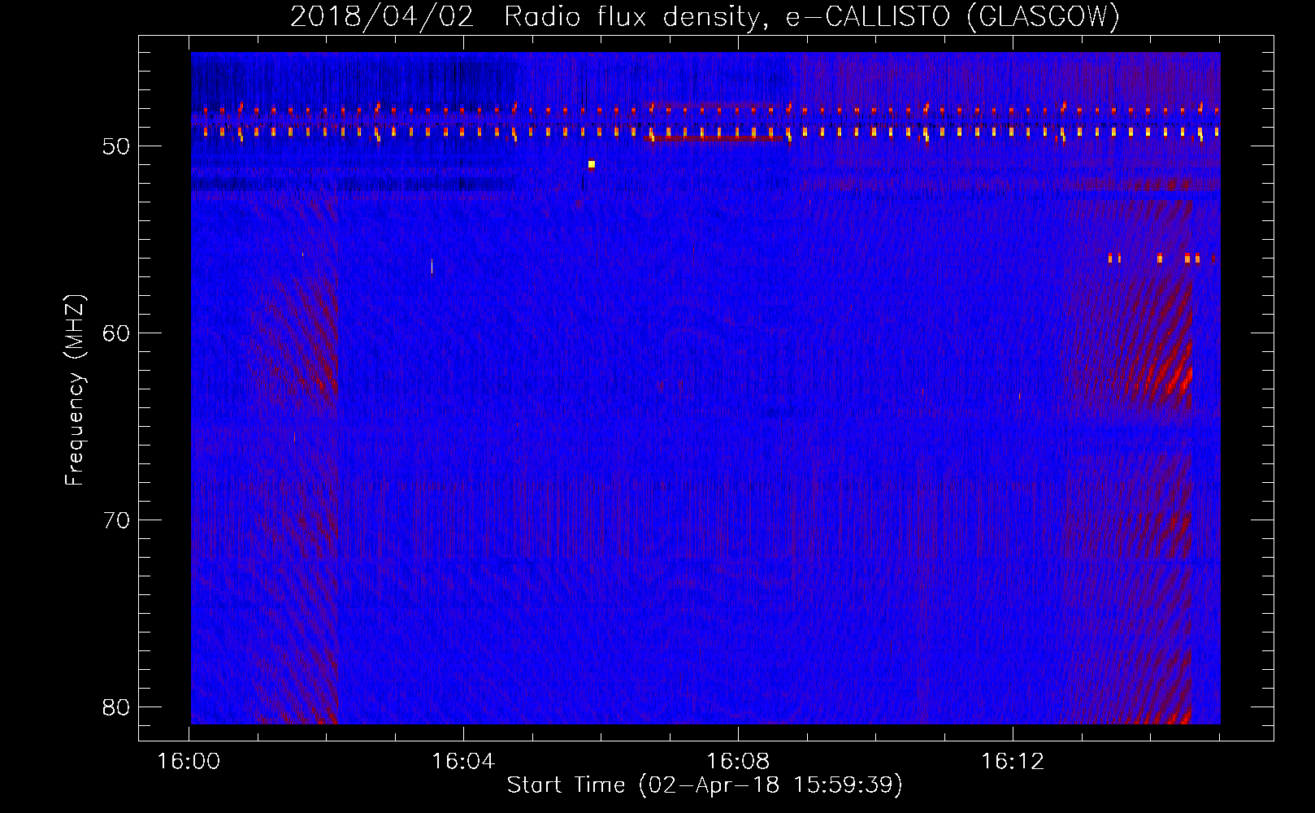Click the 60 frequency tick label

(x=117, y=333)
